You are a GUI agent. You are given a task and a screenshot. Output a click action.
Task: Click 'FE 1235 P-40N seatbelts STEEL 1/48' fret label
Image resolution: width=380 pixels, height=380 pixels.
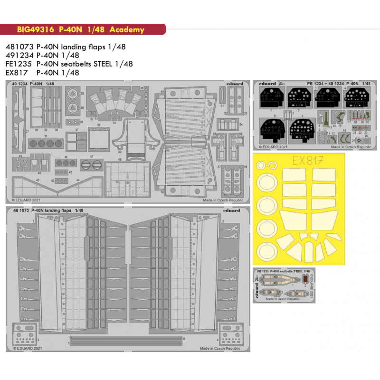point(283,271)
